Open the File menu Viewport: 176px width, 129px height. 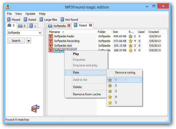coord(9,14)
